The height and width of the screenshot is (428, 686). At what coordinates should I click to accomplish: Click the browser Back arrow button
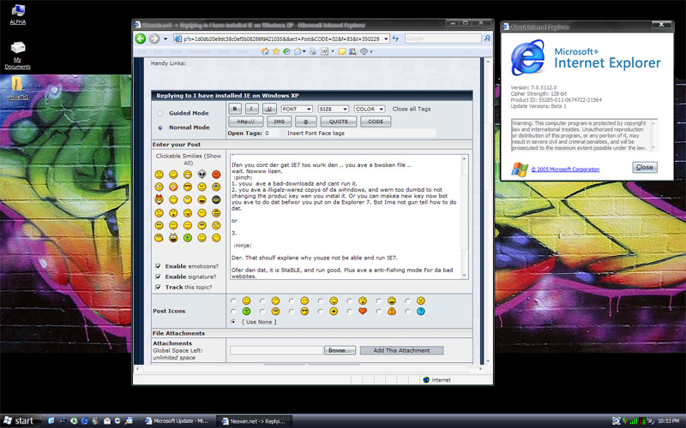tap(141, 39)
